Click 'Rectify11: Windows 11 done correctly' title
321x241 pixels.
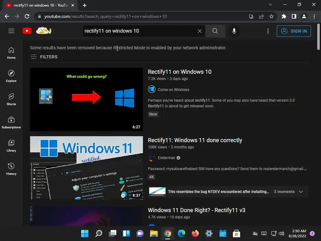pos(195,140)
